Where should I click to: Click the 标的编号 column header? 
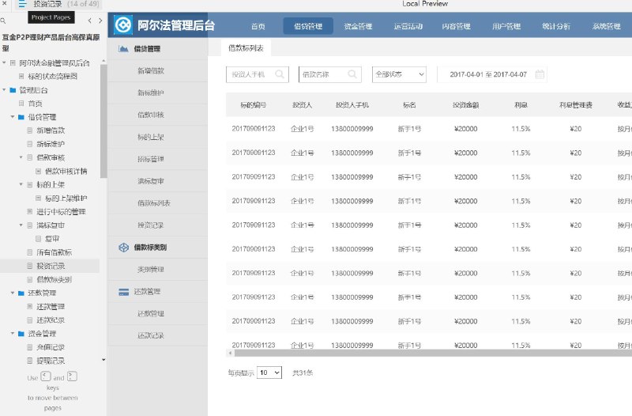click(x=253, y=105)
